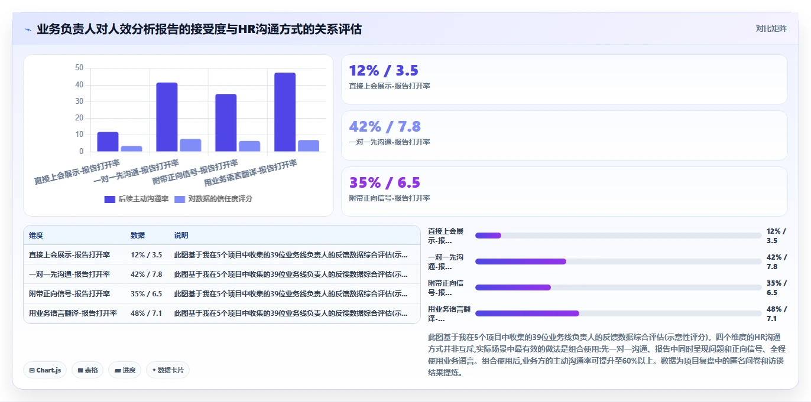Click the 附带正向信号 progress bar

(x=618, y=287)
